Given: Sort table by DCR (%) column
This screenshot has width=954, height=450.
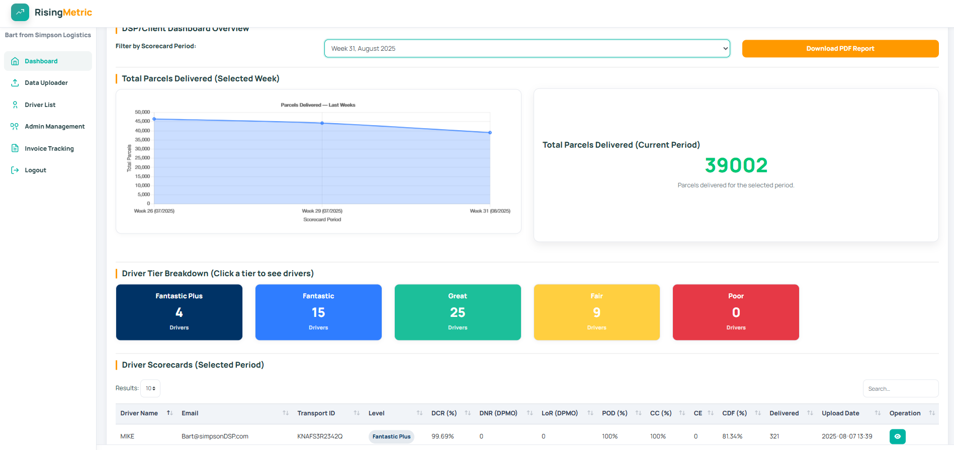Looking at the screenshot, I should pyautogui.click(x=444, y=413).
